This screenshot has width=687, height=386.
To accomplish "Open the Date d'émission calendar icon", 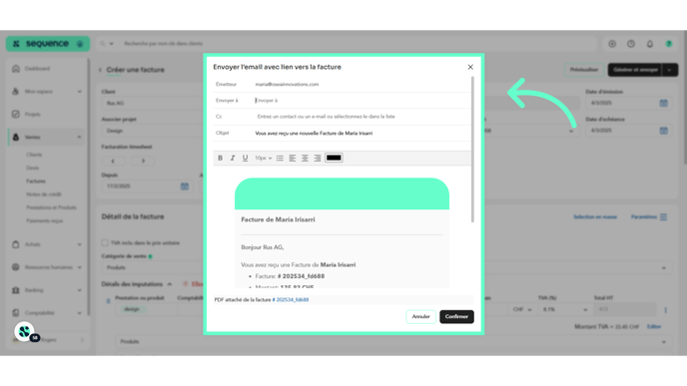I will point(663,104).
